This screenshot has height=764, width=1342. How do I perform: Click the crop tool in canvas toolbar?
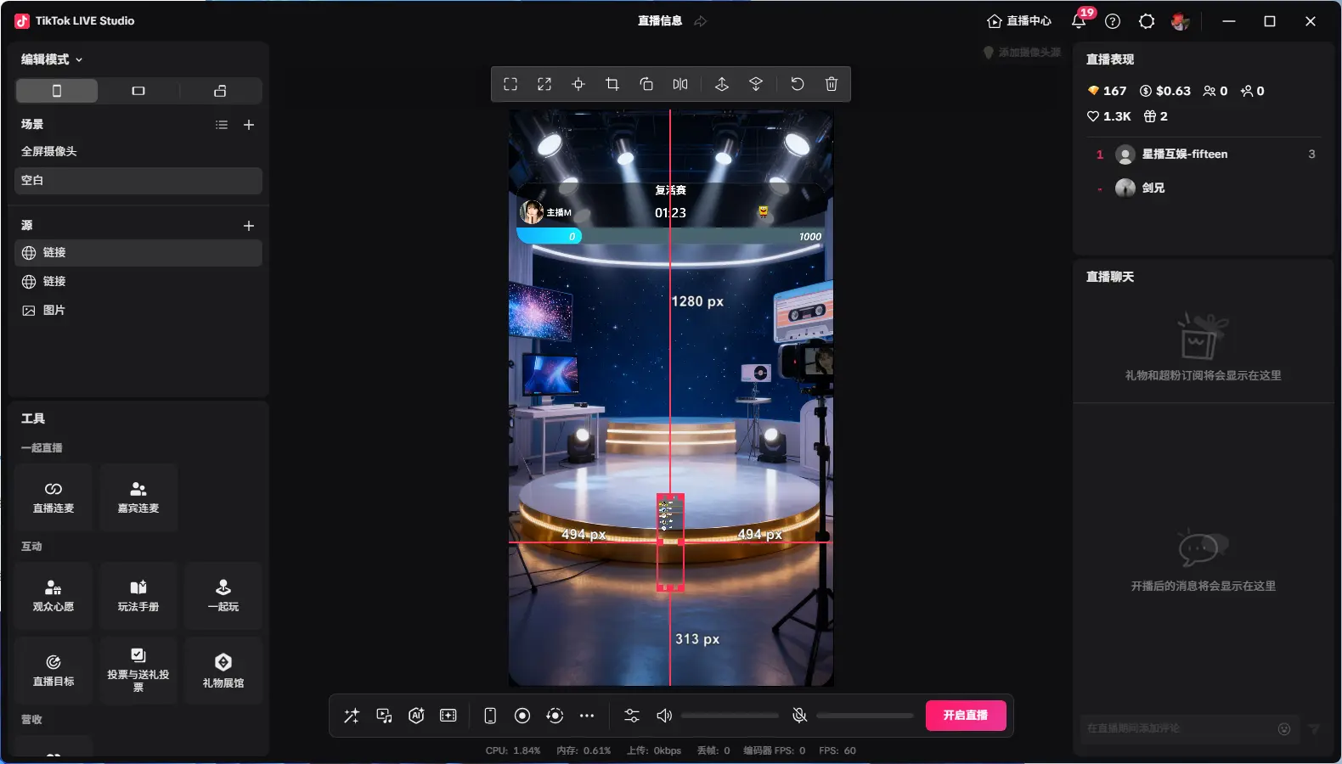612,84
